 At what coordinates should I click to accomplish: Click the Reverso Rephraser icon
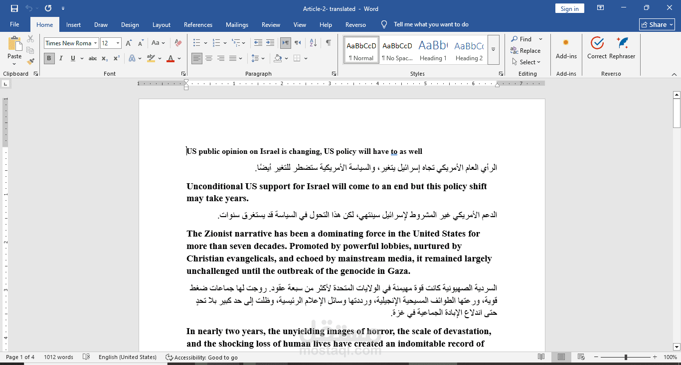point(622,48)
